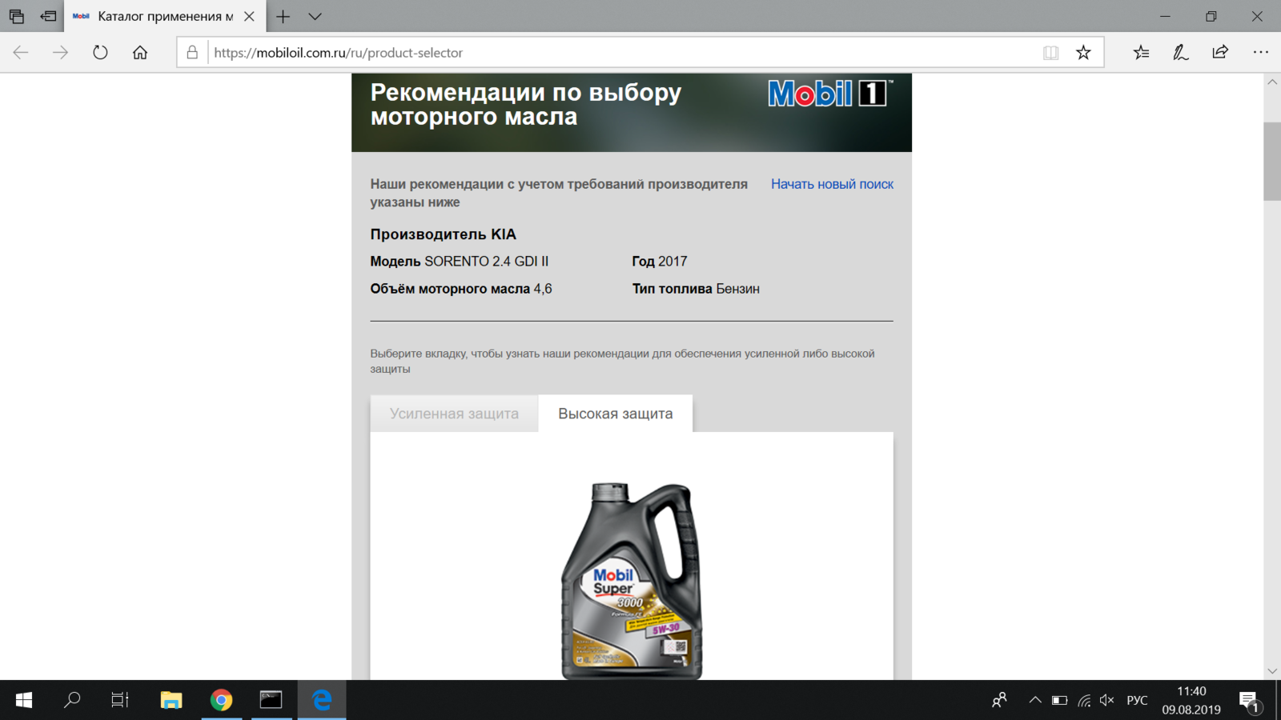This screenshot has width=1281, height=720.
Task: Click the text Производитель KIA
Action: coord(443,234)
